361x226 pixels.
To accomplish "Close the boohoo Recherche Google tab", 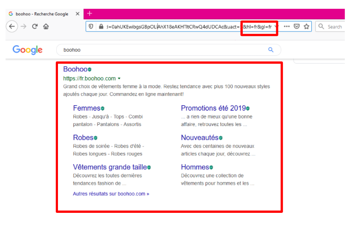I will tap(78, 14).
